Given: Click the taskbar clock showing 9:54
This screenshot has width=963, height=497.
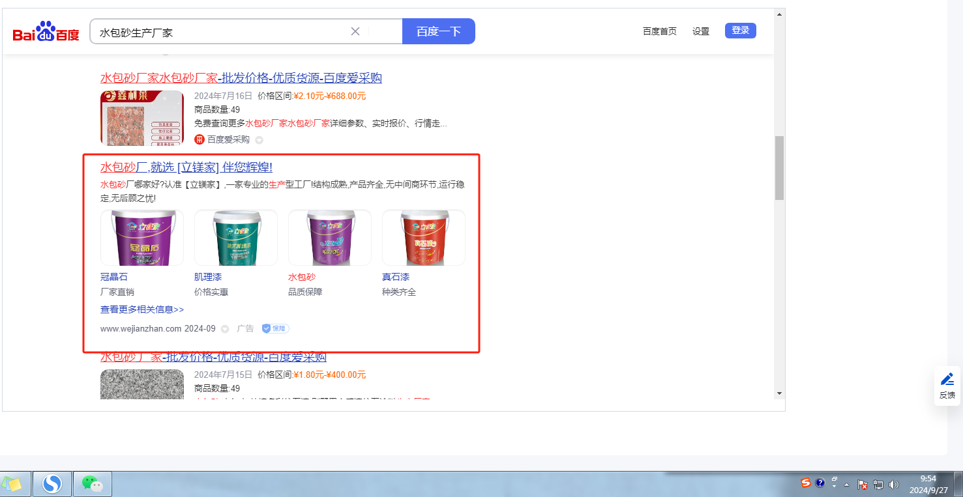Looking at the screenshot, I should tap(928, 484).
